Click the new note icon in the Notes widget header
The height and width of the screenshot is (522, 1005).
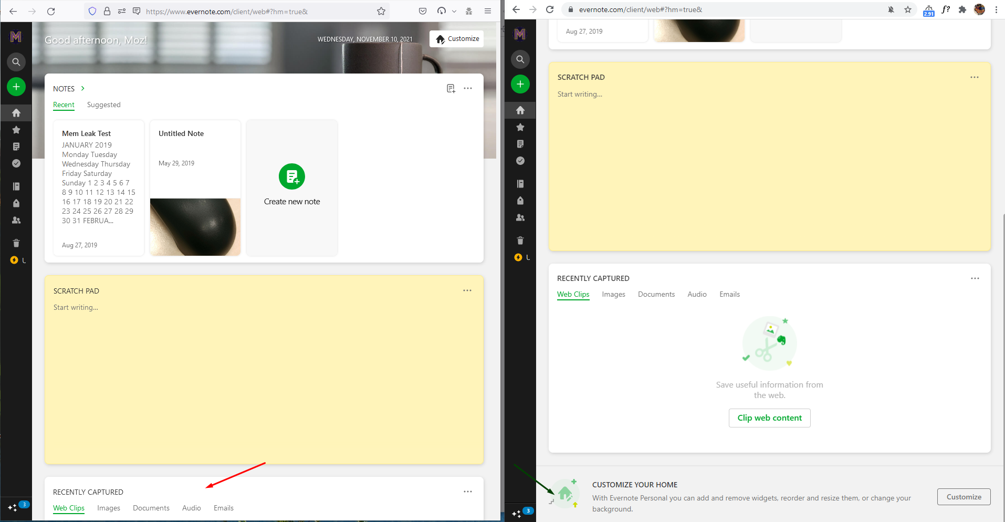tap(451, 88)
